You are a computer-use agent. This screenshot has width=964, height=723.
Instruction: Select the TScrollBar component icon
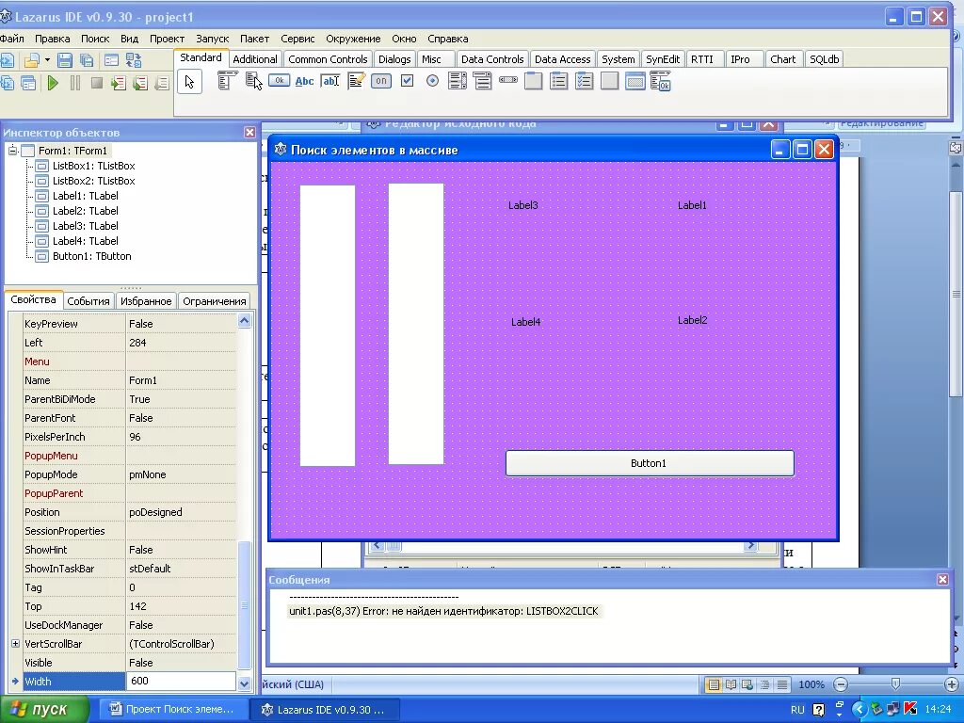pos(507,80)
